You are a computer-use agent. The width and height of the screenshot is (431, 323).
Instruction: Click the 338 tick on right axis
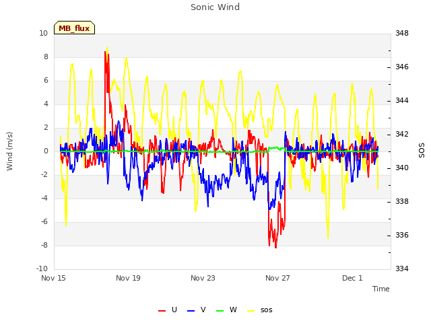click(402, 202)
